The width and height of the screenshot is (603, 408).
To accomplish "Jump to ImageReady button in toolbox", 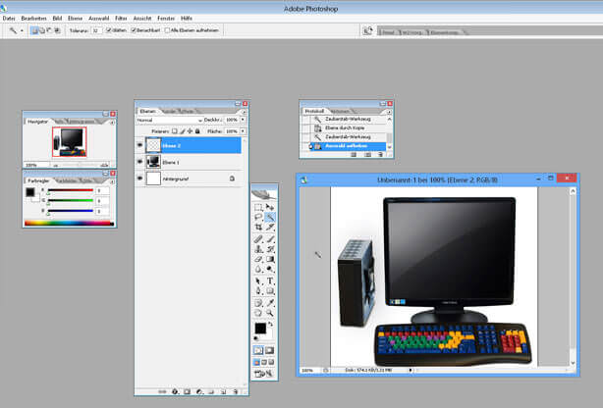I will coord(263,374).
